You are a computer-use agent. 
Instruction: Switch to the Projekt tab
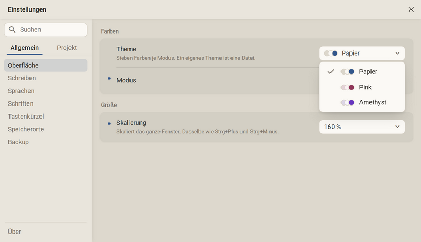(x=67, y=48)
